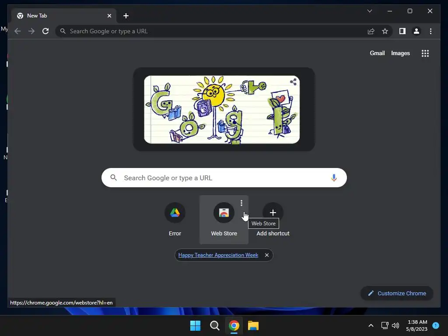
Task: Reload the current page
Action: tap(45, 31)
